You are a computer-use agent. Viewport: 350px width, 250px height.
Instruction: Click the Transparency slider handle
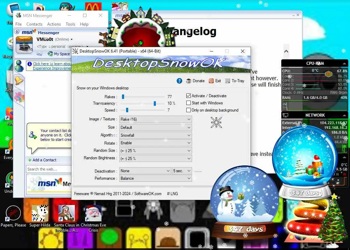click(x=155, y=103)
